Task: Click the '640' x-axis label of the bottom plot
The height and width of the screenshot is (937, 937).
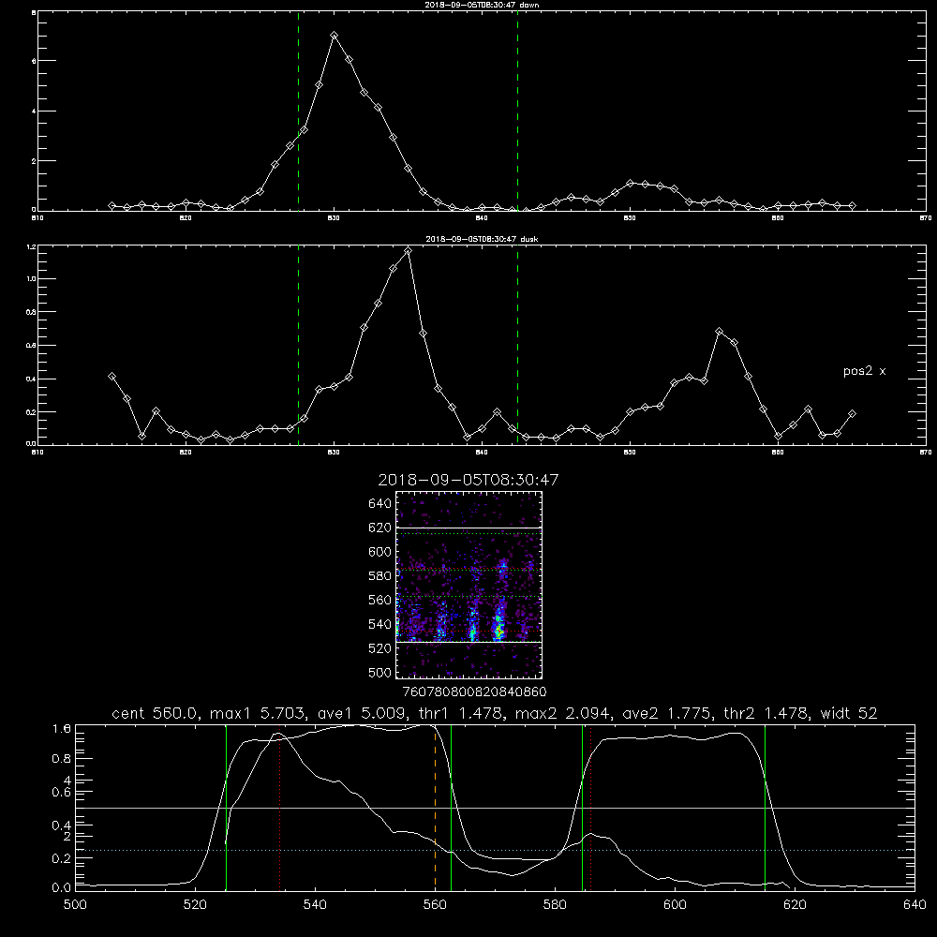Action: point(915,905)
